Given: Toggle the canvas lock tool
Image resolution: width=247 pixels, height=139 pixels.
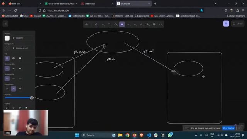Looking at the screenshot, I should tap(86, 24).
